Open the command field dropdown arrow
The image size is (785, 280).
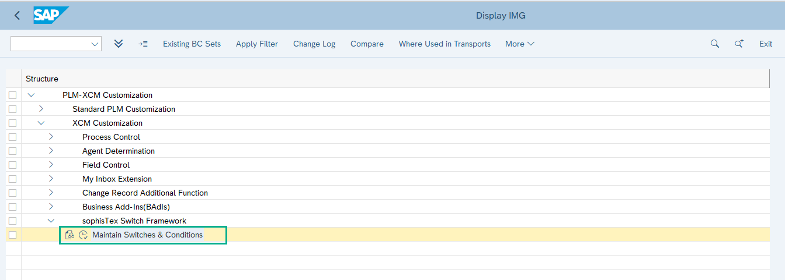click(95, 44)
